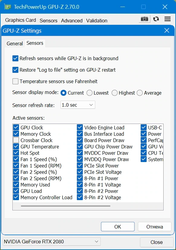Click the OK button
This screenshot has width=176, height=250.
pyautogui.click(x=118, y=226)
